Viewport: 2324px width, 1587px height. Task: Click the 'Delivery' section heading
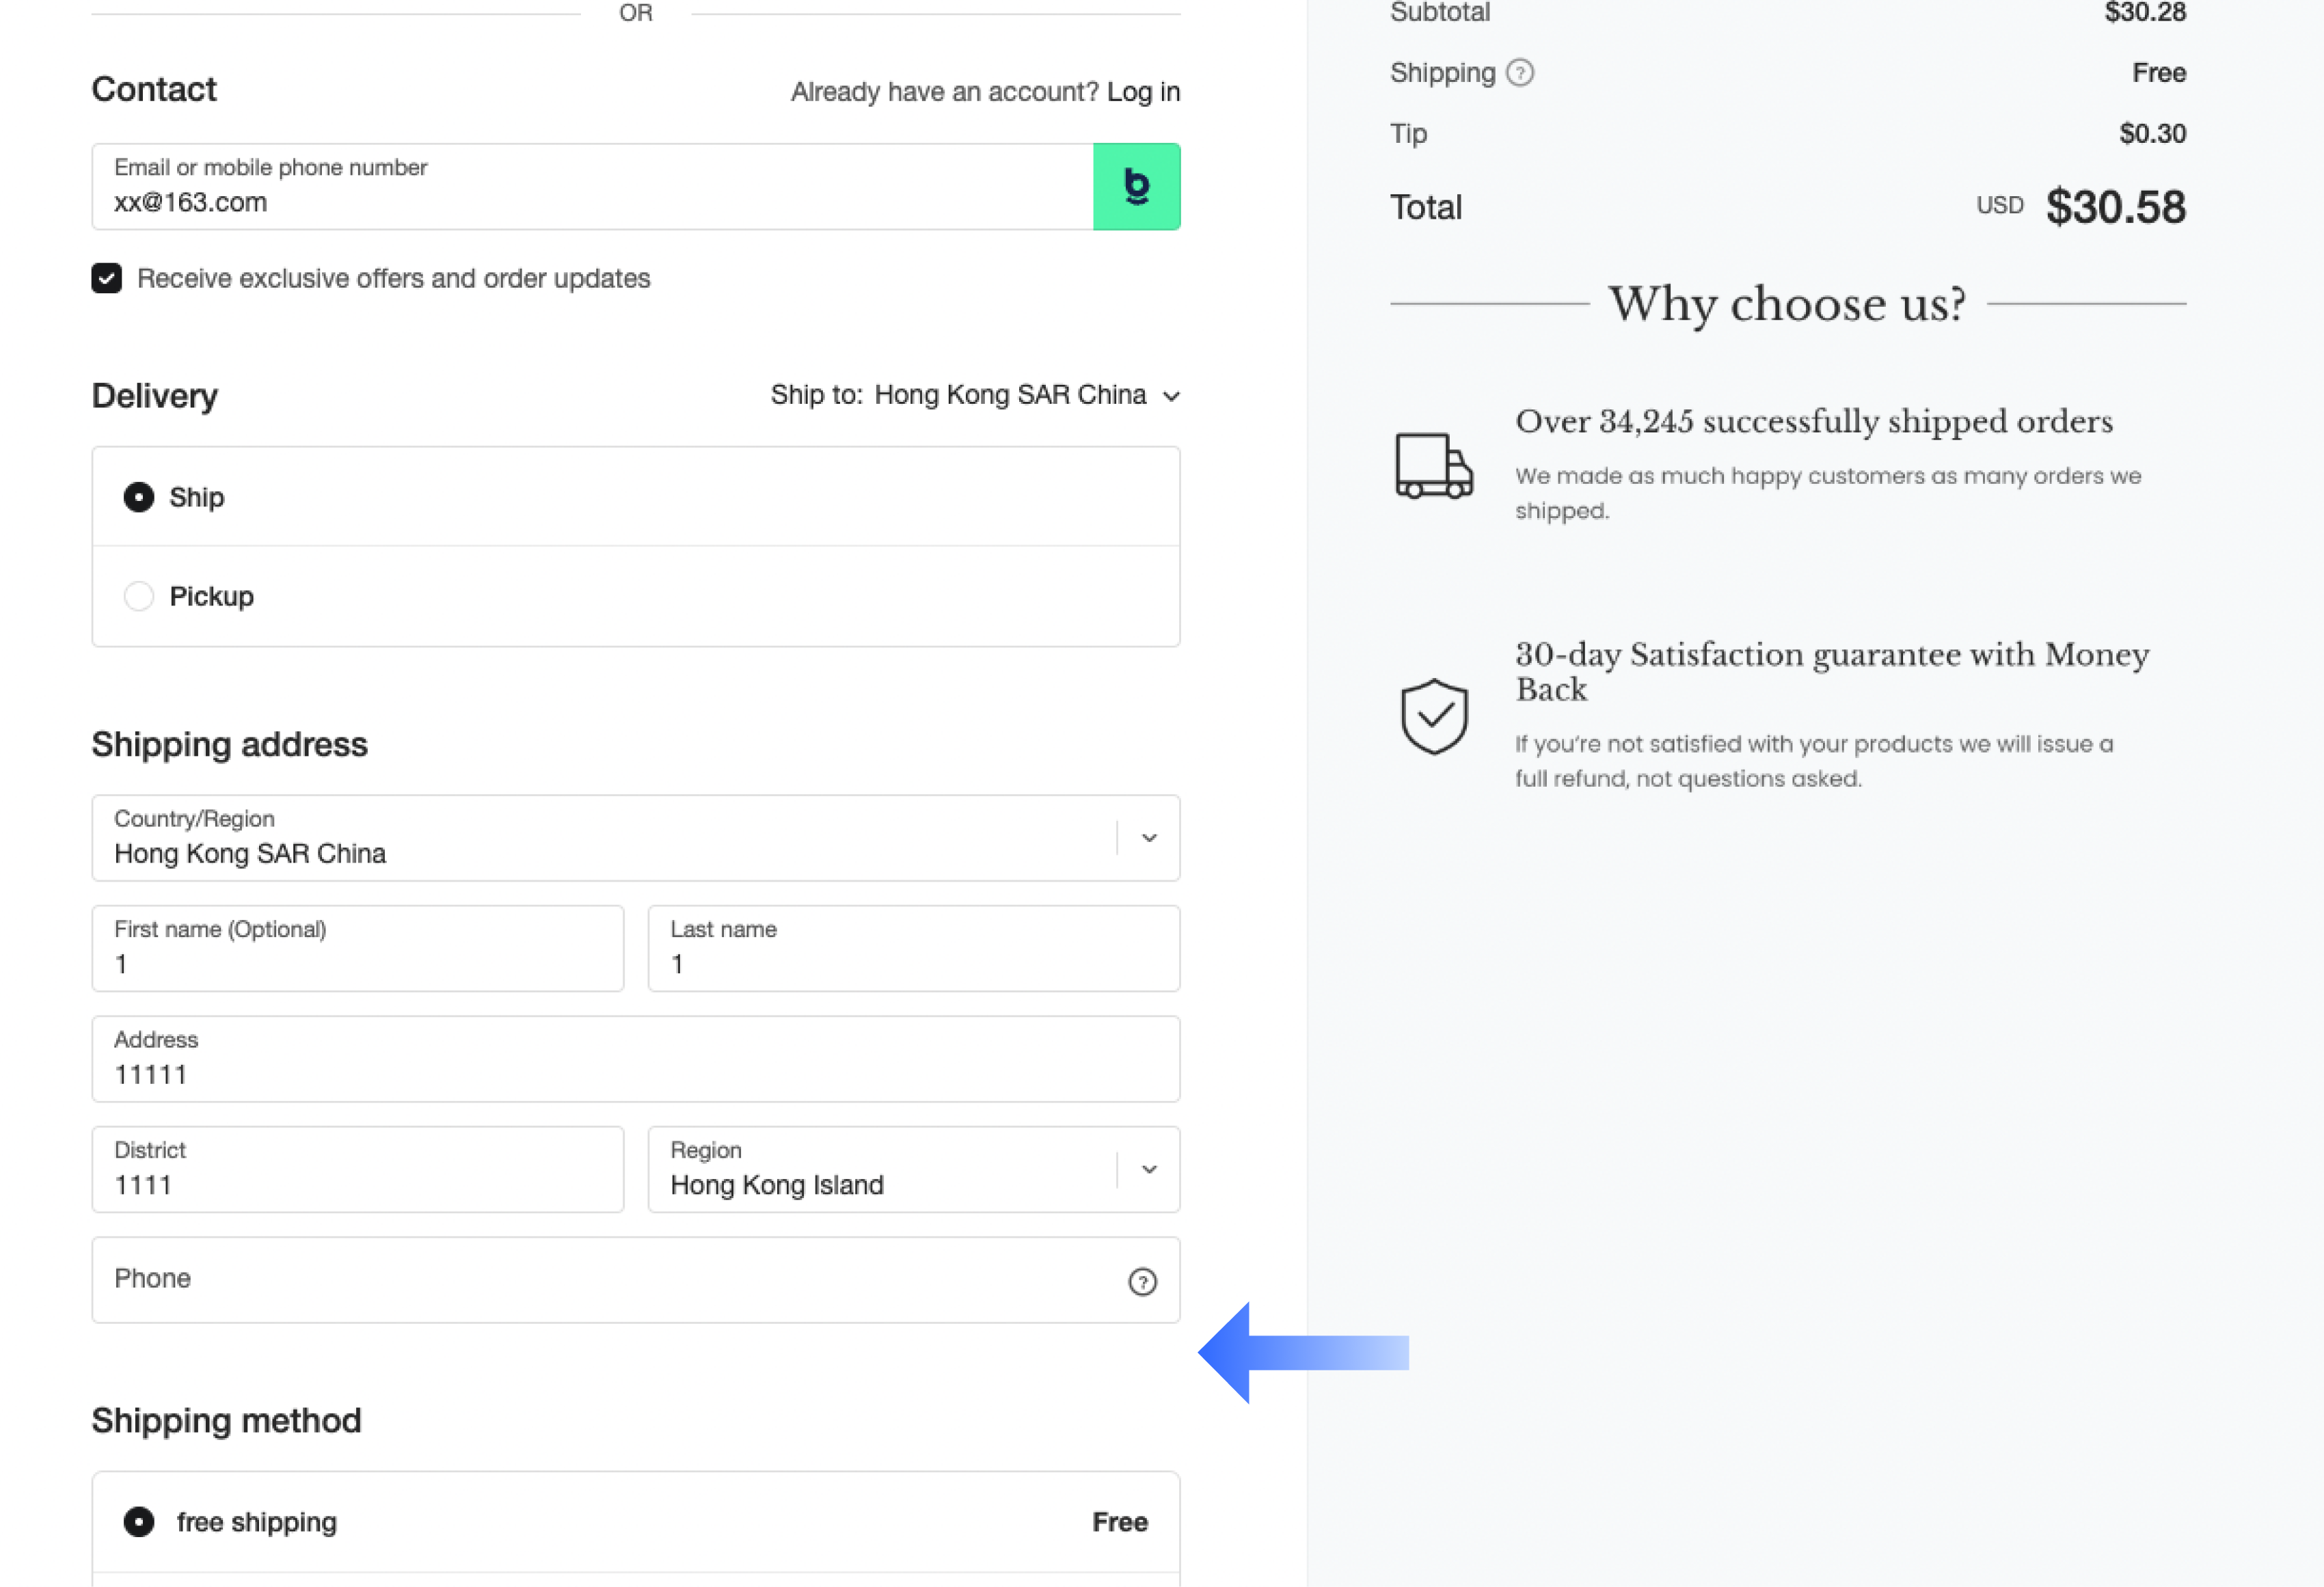155,397
